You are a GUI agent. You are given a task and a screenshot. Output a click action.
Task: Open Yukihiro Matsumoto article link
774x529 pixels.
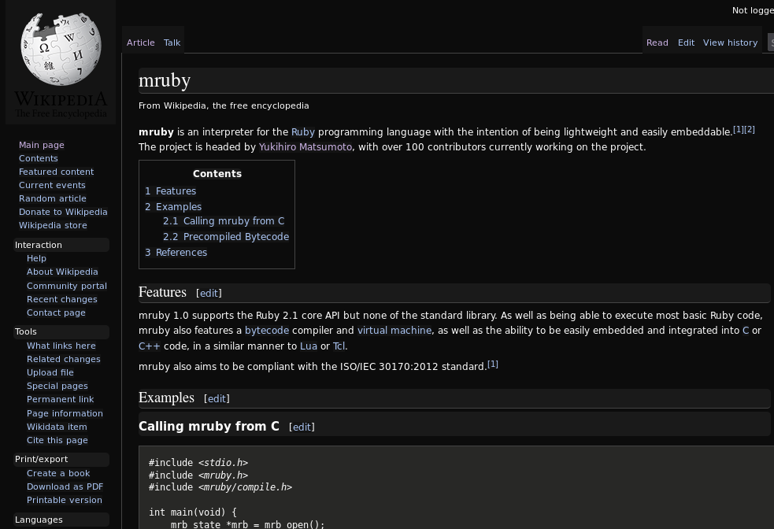click(x=305, y=147)
